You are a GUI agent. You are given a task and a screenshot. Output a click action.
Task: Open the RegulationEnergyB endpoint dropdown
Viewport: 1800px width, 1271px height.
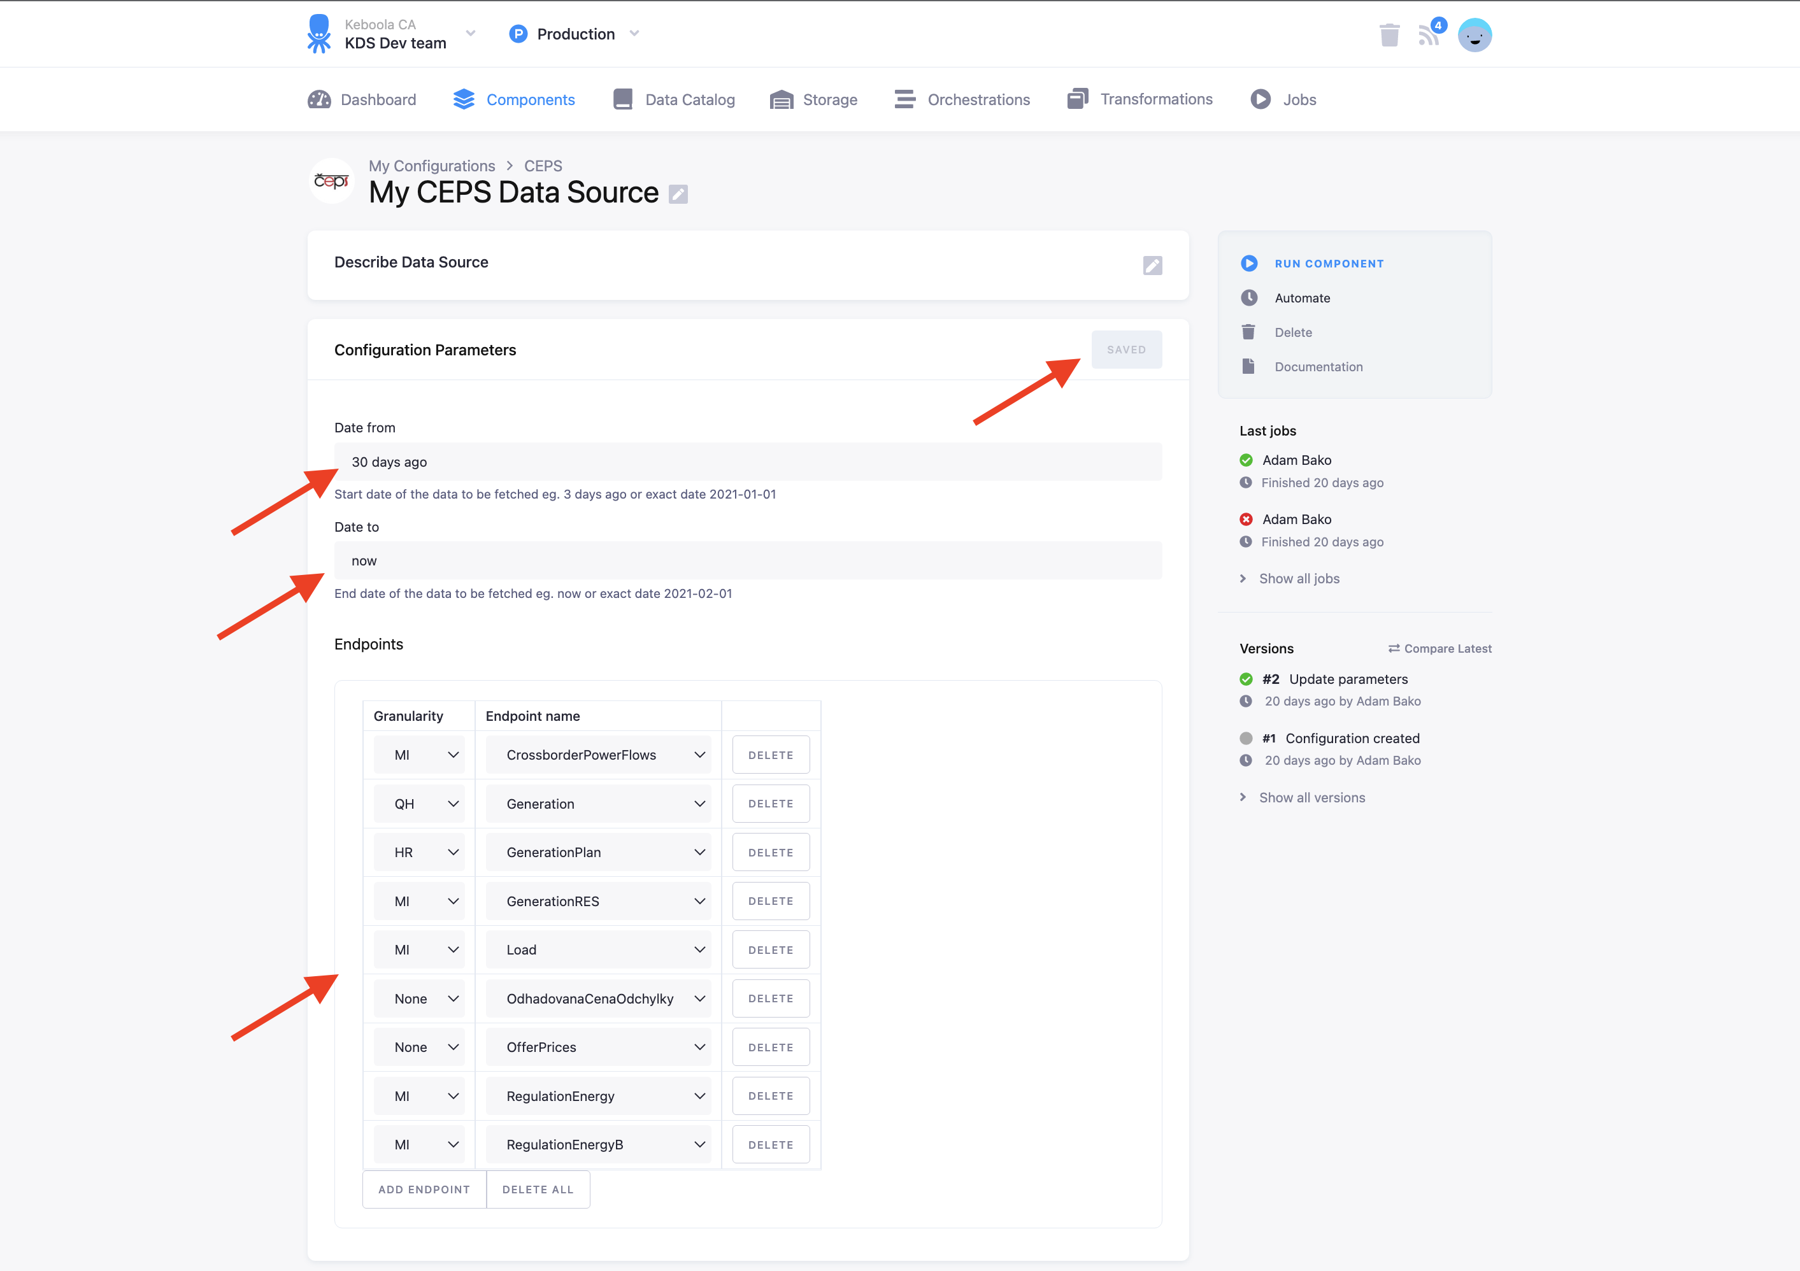pyautogui.click(x=598, y=1145)
